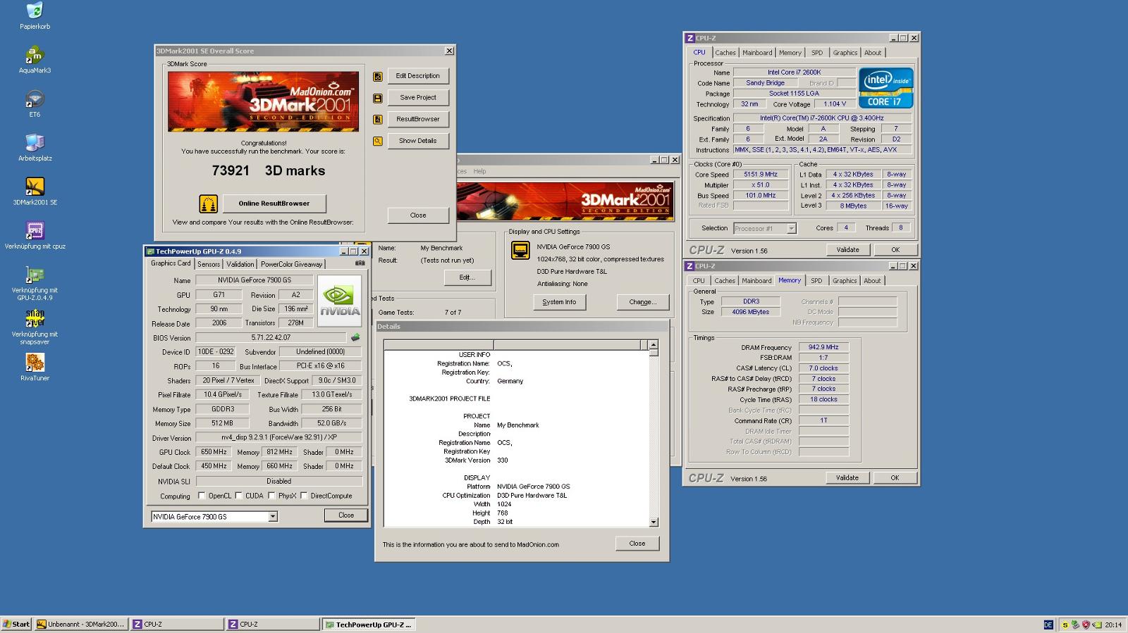This screenshot has width=1128, height=633.
Task: Switch to Unbenannt - 3DMark2001 taskbar item
Action: point(81,624)
